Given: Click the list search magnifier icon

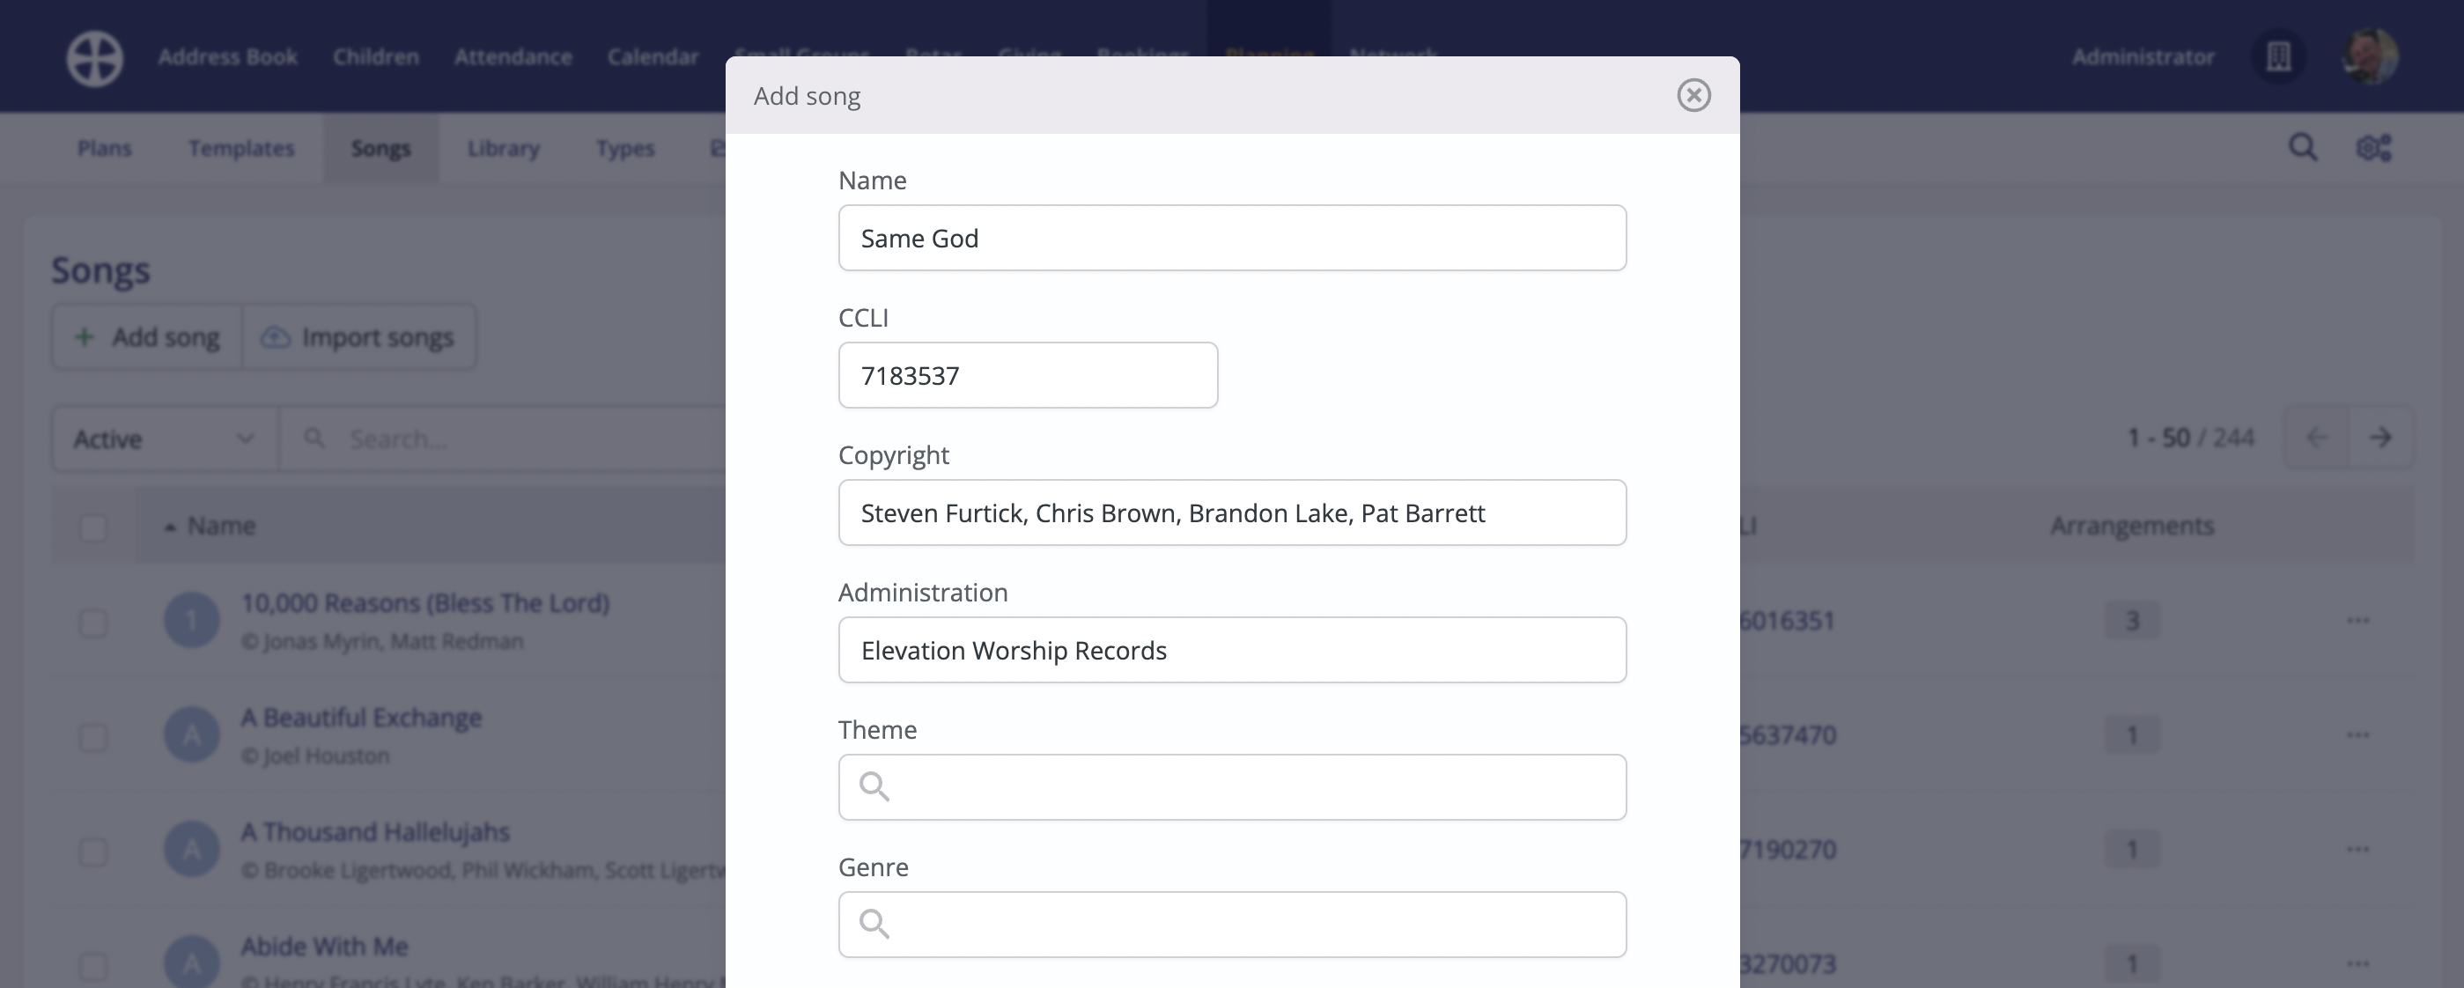Looking at the screenshot, I should [x=314, y=438].
